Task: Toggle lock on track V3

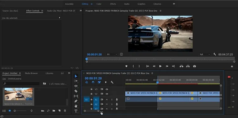Action: click(91, 89)
